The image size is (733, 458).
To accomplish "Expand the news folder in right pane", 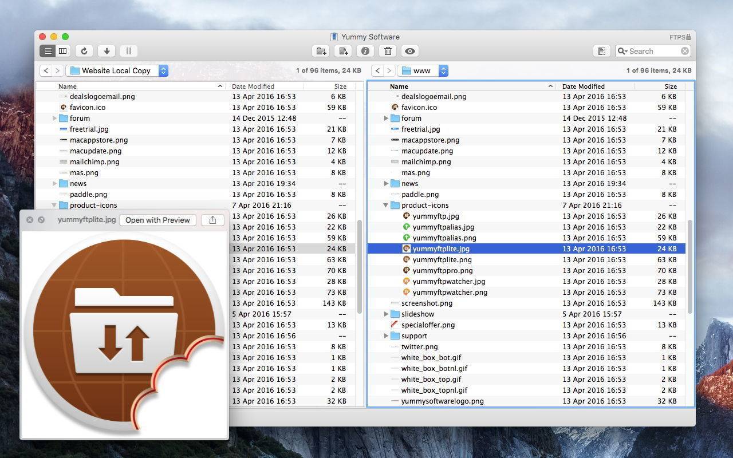I will pyautogui.click(x=386, y=184).
